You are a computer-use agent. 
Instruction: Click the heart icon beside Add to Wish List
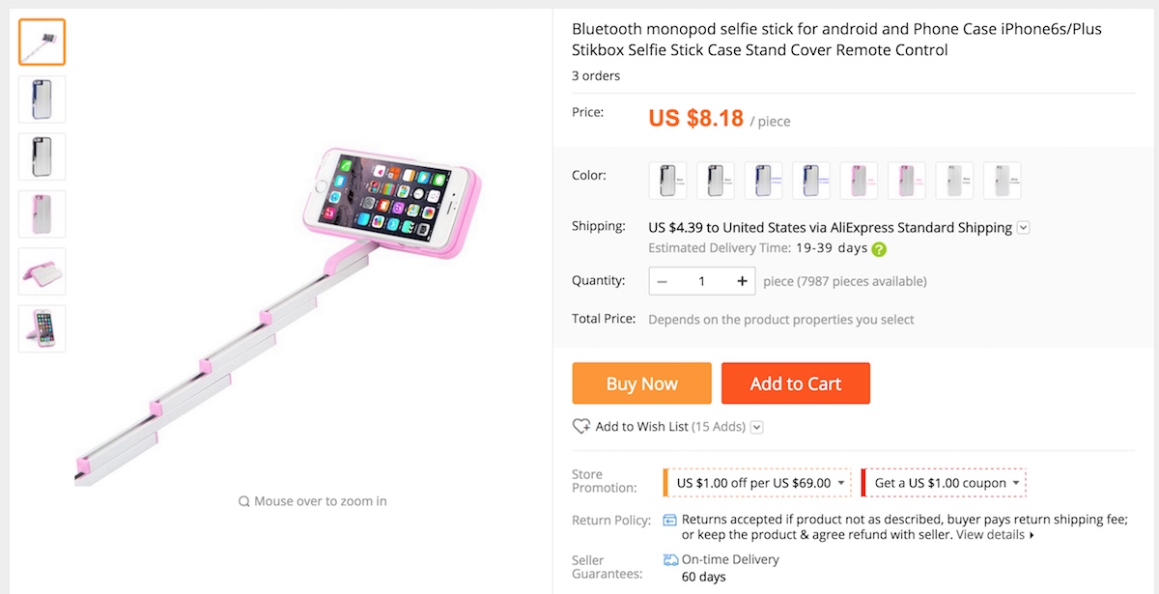point(581,426)
